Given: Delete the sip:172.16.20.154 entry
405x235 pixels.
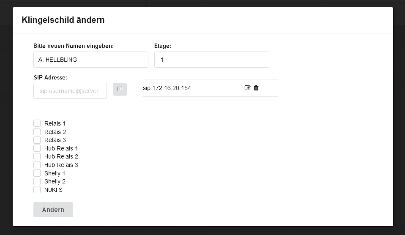Looking at the screenshot, I should pos(256,88).
